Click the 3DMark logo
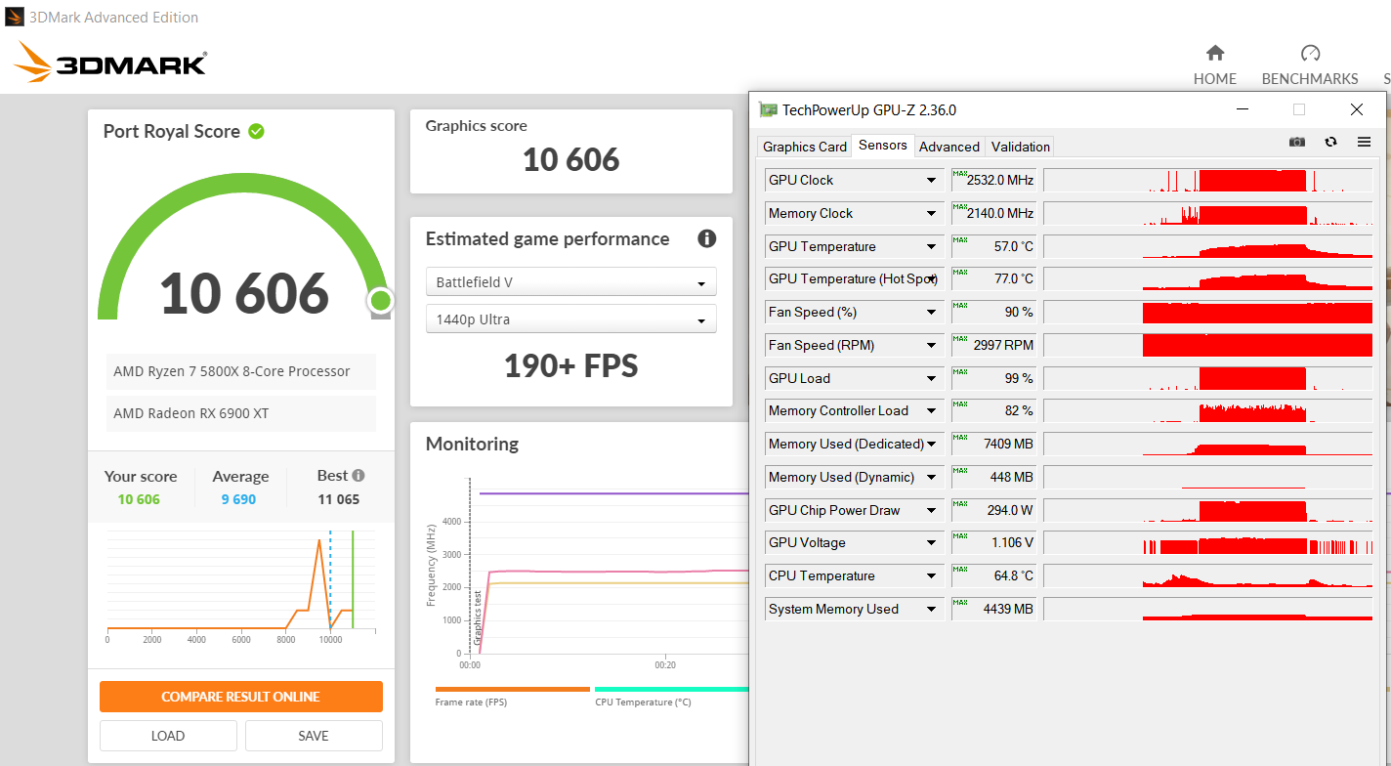Viewport: 1391px width, 766px height. pos(109,64)
